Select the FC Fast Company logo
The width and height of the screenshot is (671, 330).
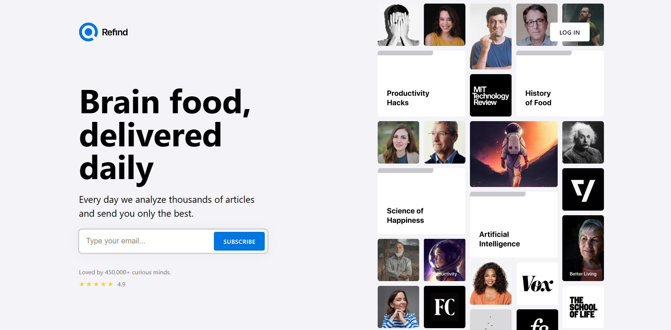point(444,307)
